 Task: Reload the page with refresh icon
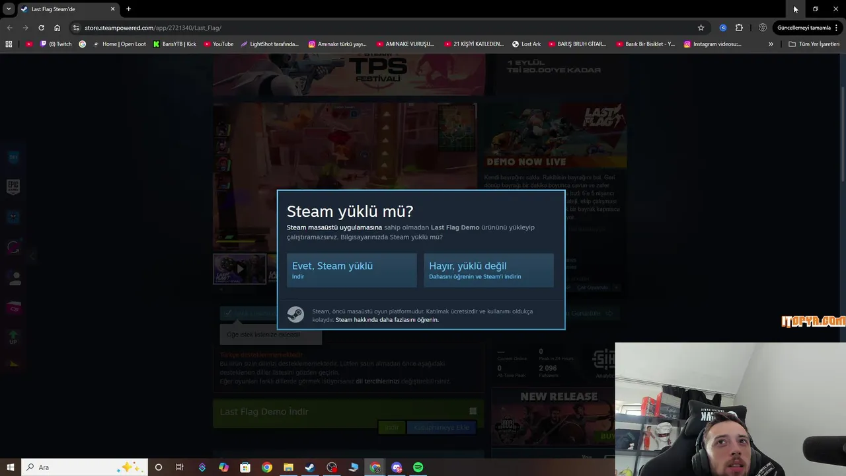pos(41,28)
